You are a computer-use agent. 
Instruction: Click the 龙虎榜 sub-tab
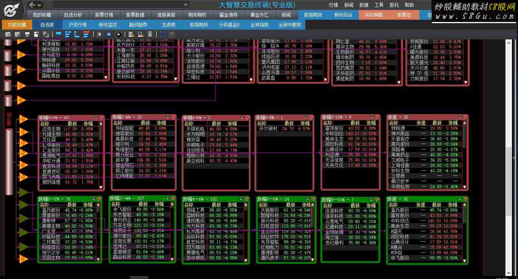[169, 25]
